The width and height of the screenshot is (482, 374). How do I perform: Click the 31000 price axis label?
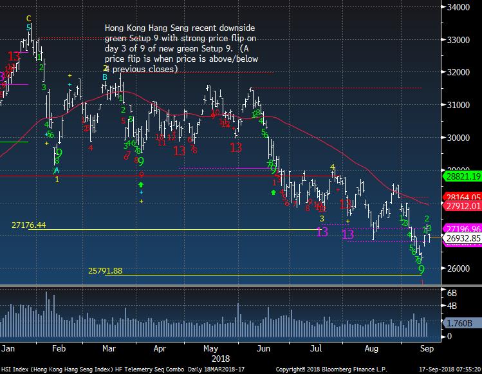458,105
